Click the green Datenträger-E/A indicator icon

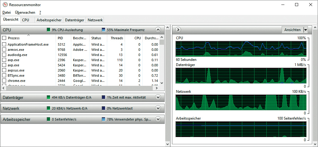click(x=48, y=97)
